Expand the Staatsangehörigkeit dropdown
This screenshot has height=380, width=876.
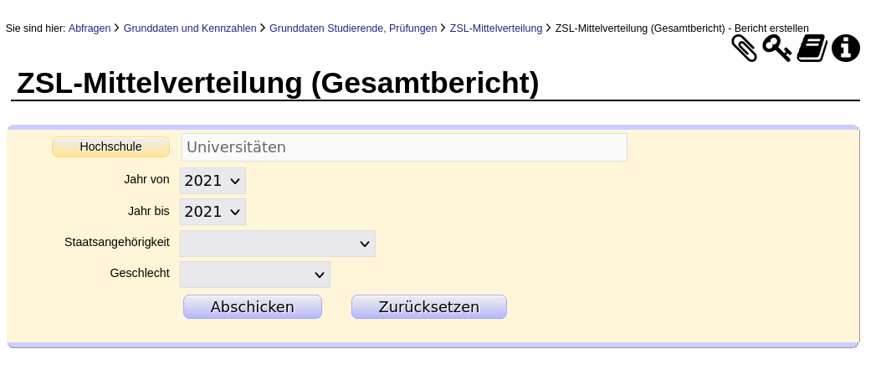point(278,244)
